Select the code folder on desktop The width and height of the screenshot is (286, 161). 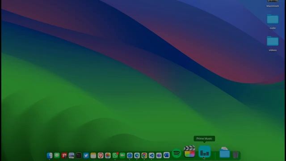(x=273, y=19)
